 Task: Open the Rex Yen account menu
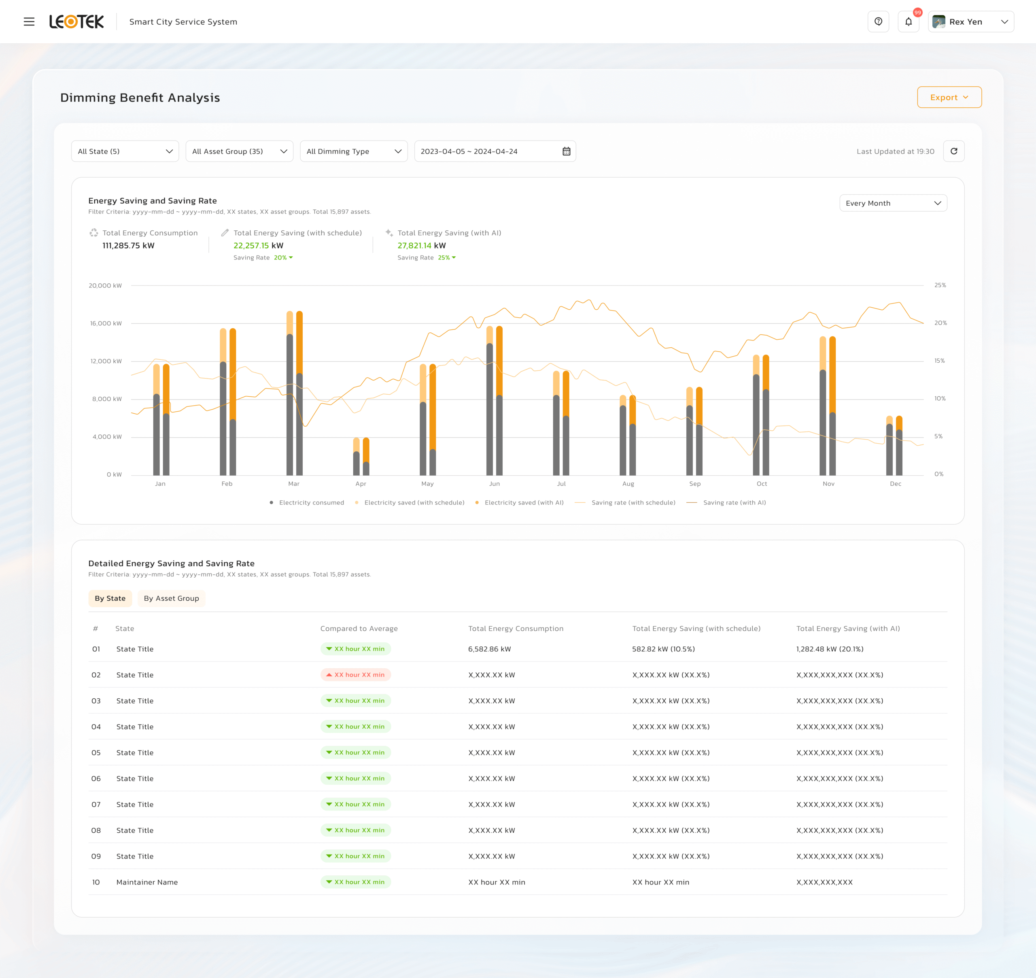coord(971,21)
